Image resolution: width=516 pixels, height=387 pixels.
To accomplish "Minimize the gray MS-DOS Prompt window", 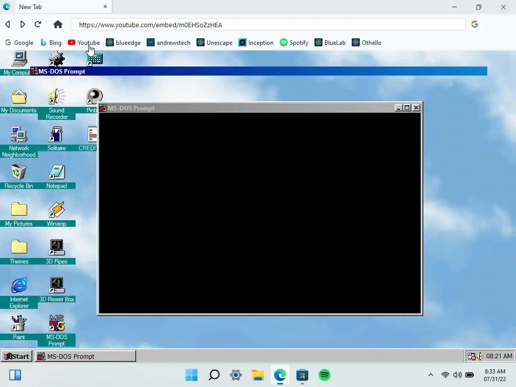I will [x=399, y=108].
